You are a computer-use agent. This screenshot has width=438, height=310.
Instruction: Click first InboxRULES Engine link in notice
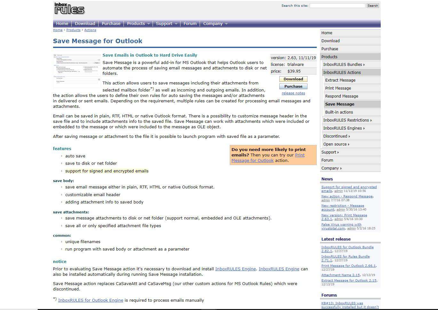point(235,269)
